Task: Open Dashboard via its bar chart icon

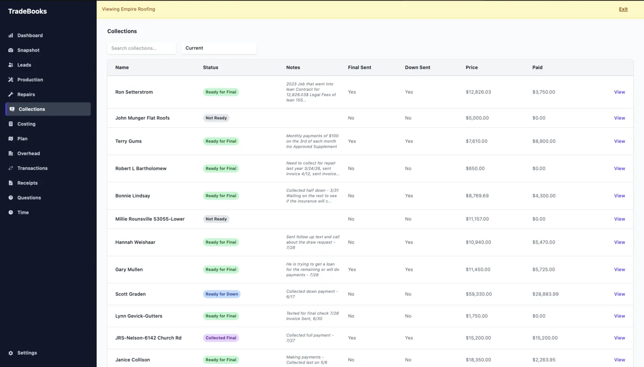Action: click(11, 35)
